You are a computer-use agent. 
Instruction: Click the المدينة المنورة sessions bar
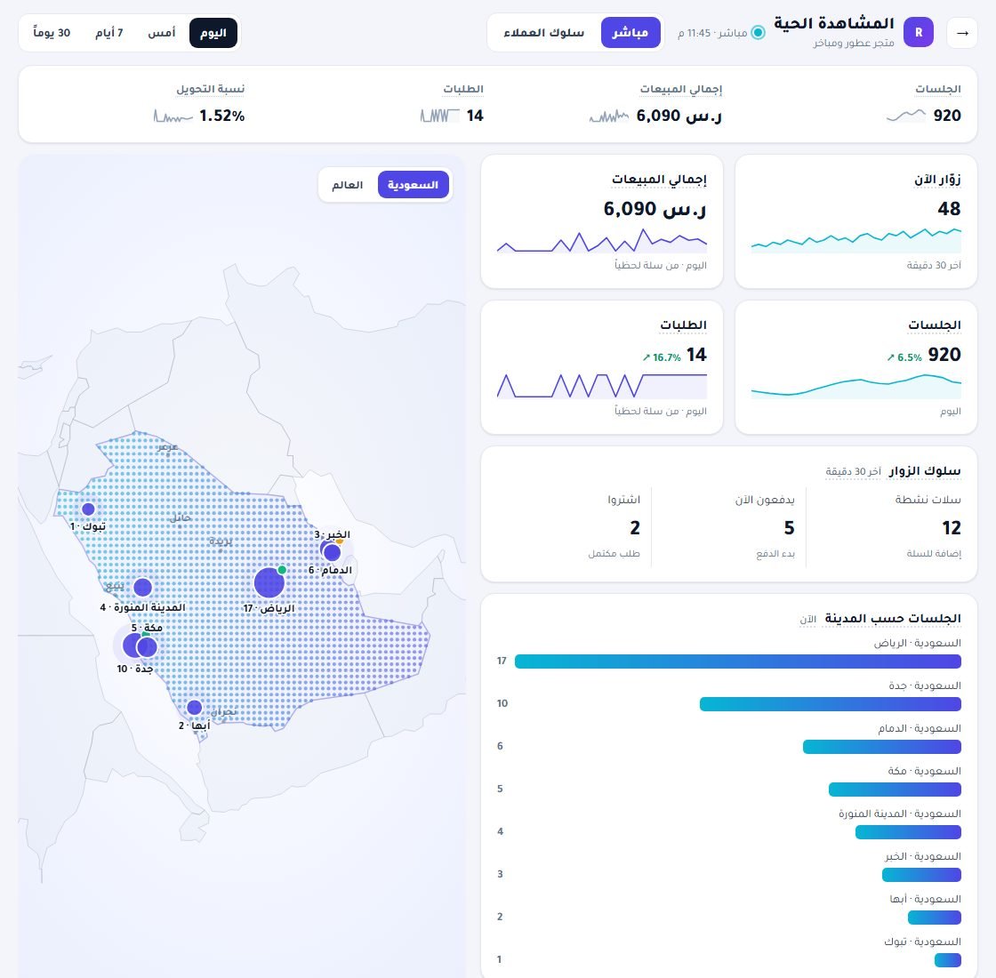(x=908, y=832)
